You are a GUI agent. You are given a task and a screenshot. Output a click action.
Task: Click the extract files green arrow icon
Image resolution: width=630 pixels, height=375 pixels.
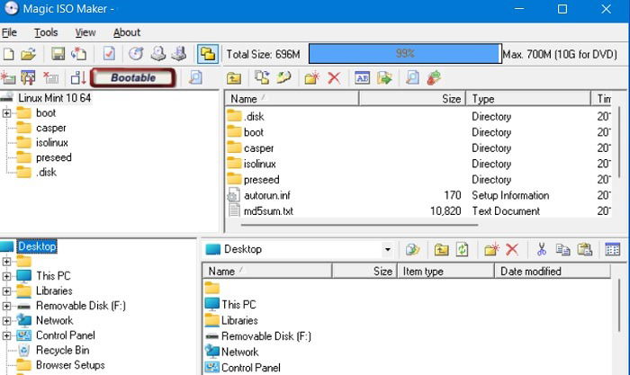[384, 78]
